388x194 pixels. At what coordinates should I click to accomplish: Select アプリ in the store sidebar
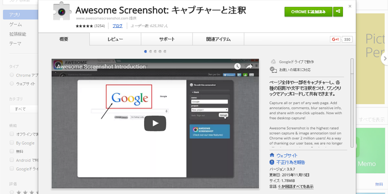click(x=20, y=15)
